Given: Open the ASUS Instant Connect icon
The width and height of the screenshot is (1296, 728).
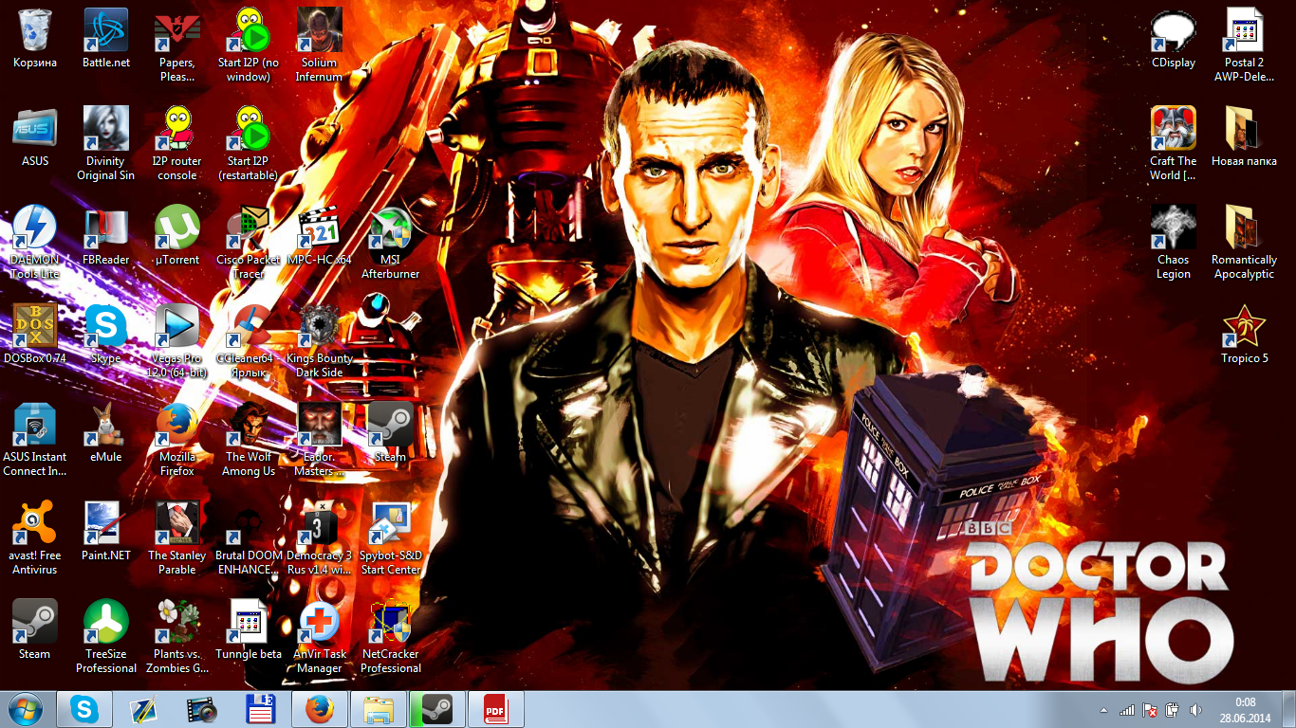Looking at the screenshot, I should [35, 440].
